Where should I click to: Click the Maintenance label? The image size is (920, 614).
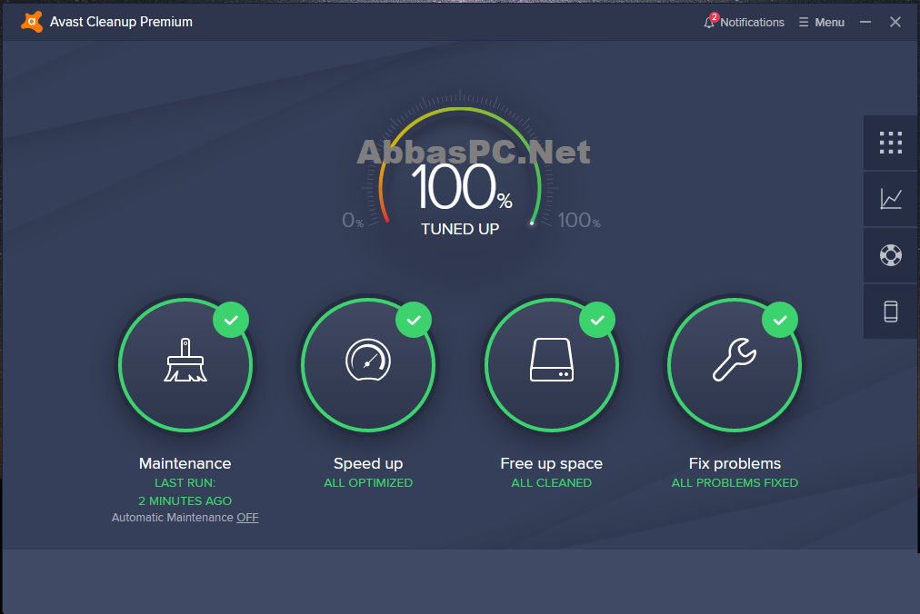tap(185, 463)
